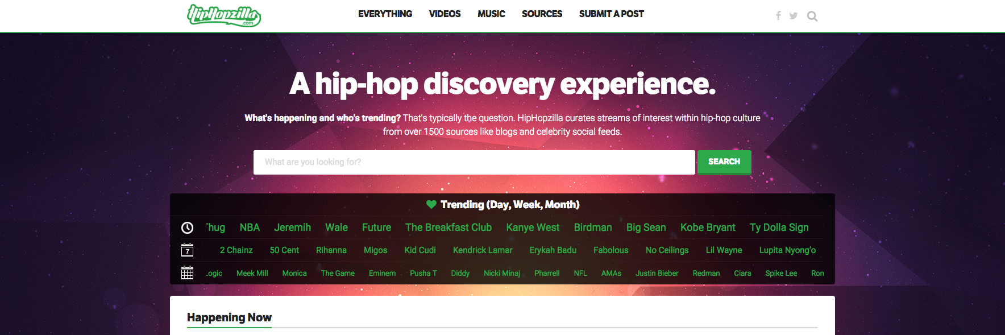Open the Diddy monthly link
The width and height of the screenshot is (1005, 335).
(x=460, y=274)
